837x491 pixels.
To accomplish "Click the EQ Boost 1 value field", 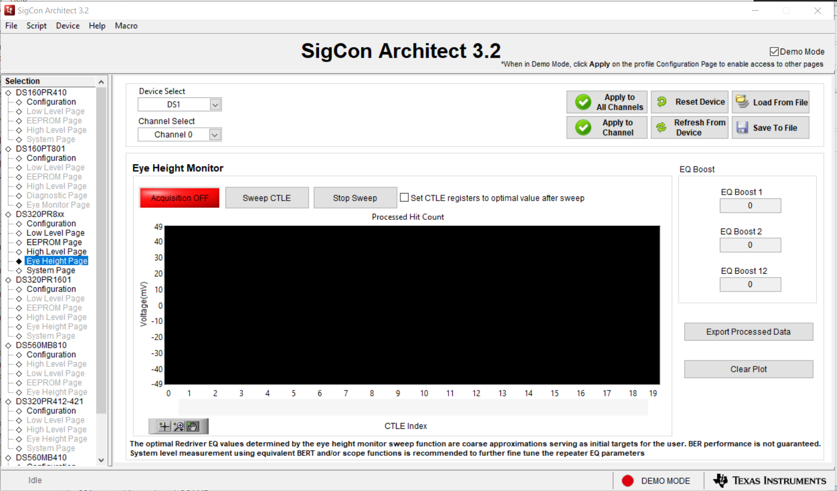I will [750, 206].
